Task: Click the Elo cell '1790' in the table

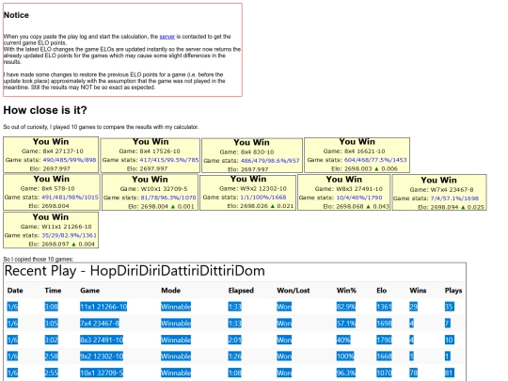Action: [384, 340]
